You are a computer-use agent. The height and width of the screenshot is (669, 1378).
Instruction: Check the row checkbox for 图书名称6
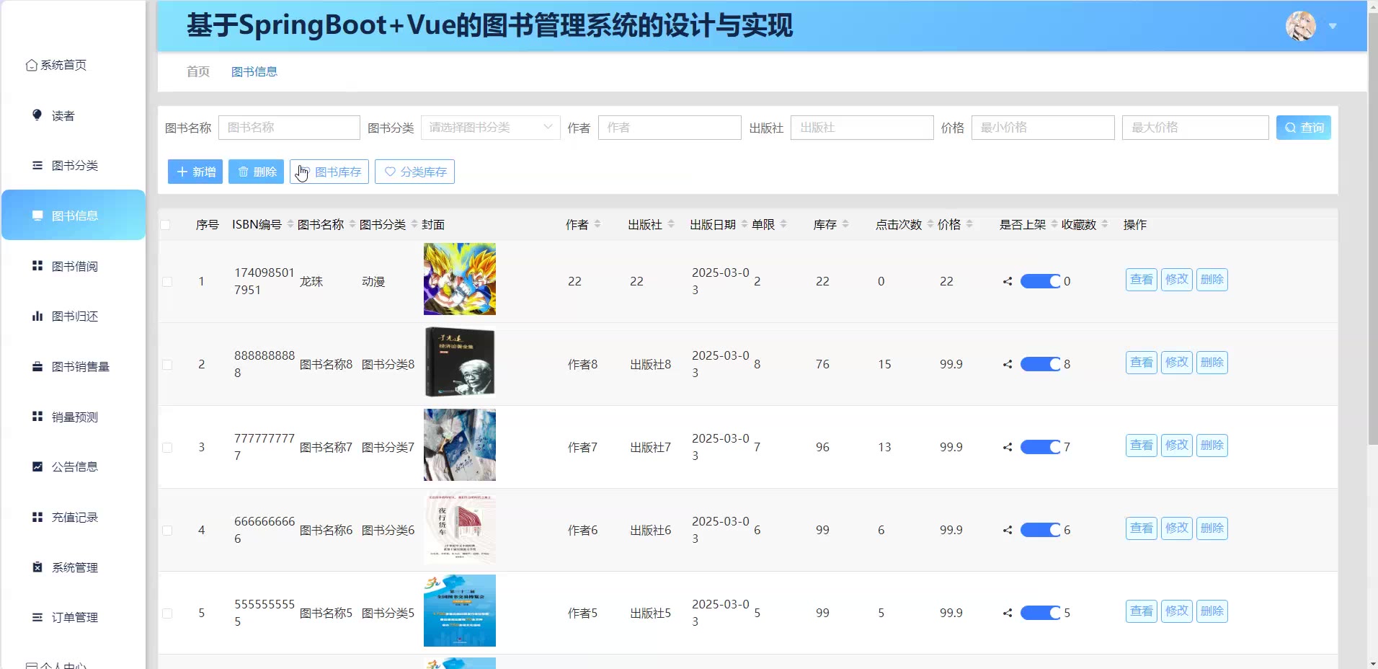point(167,531)
